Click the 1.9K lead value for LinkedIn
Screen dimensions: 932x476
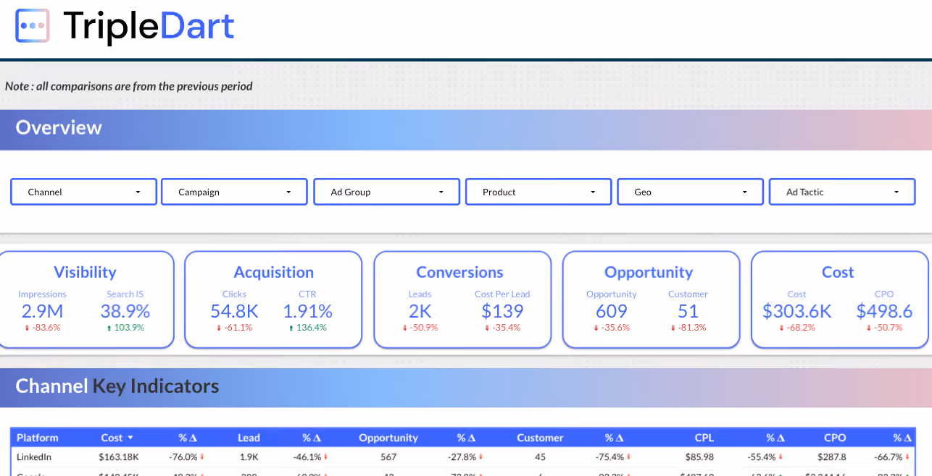pyautogui.click(x=249, y=457)
